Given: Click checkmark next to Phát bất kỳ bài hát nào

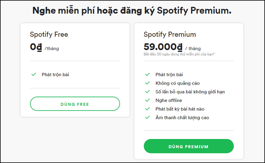Looking at the screenshot, I should click(x=147, y=109).
